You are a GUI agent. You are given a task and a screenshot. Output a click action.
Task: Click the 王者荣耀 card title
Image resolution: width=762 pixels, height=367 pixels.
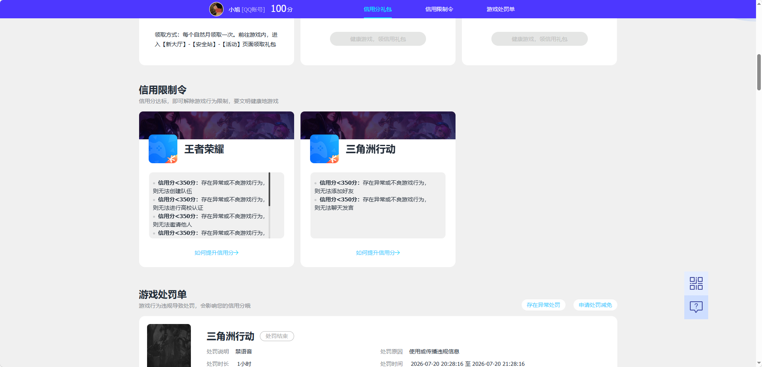click(x=204, y=149)
